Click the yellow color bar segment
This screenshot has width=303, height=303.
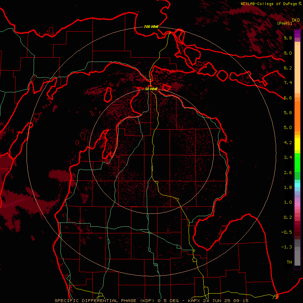point(297,144)
